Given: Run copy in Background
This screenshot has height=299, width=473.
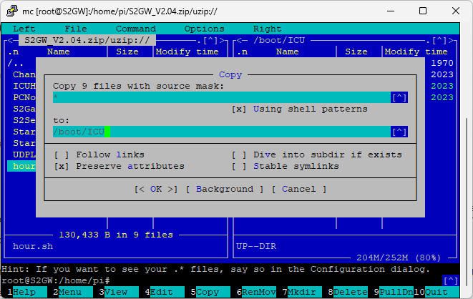Looking at the screenshot, I should [x=225, y=189].
